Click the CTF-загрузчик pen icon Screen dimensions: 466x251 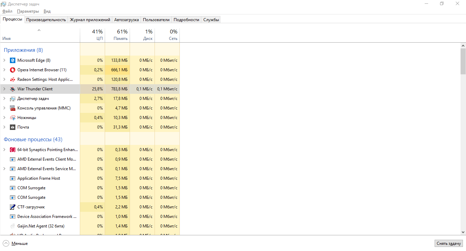[13, 207]
